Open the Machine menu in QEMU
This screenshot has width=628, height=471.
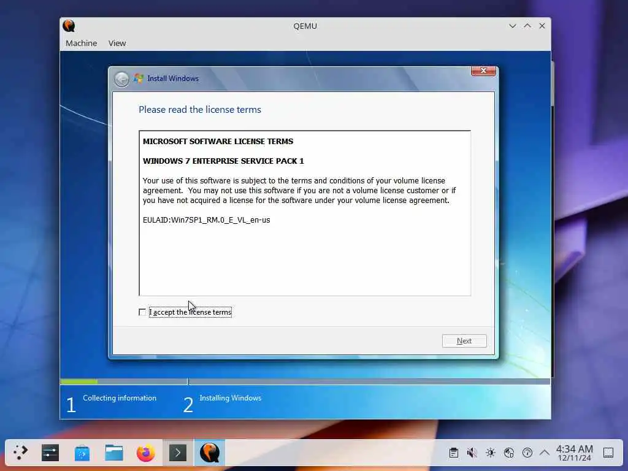(82, 44)
